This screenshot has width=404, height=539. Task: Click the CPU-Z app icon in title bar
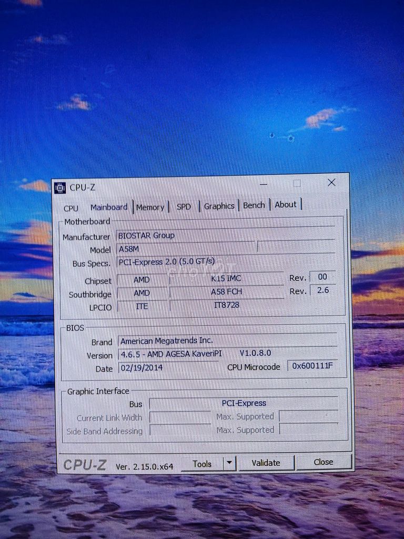pos(60,188)
